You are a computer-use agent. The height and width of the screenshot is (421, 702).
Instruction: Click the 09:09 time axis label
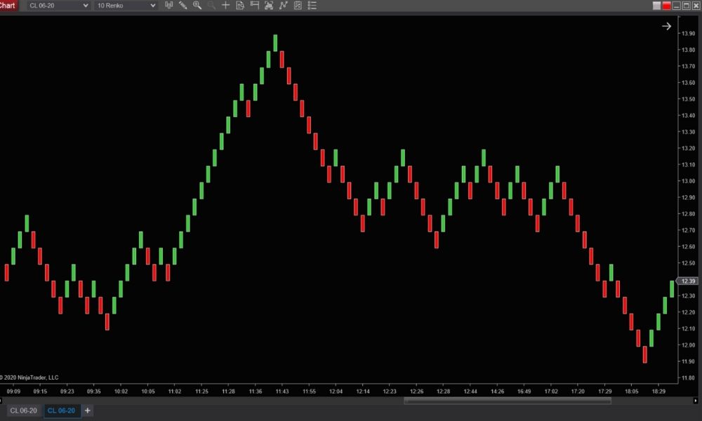13,392
